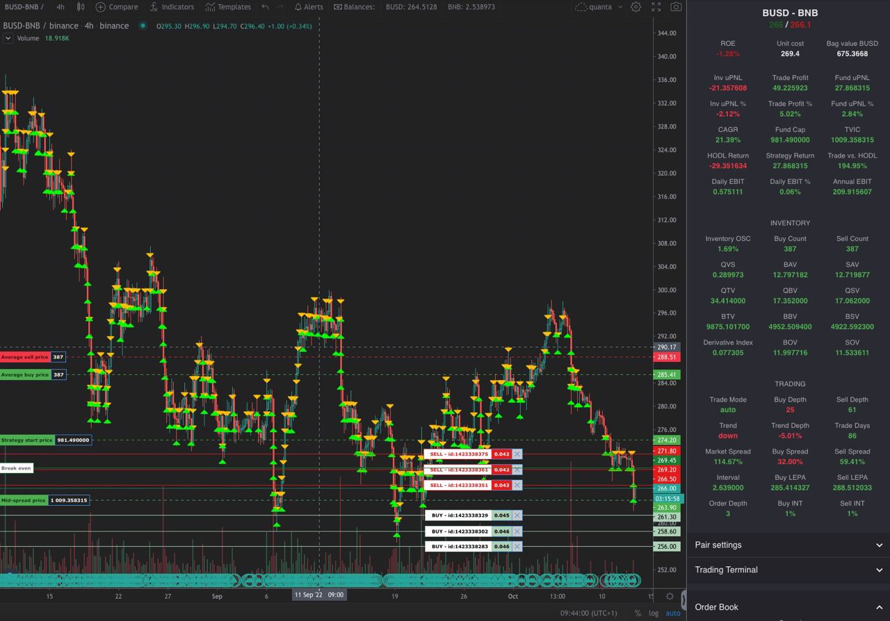Screen dimensions: 890x621
Task: Select the SELL id:1423338375 order label
Action: coord(458,454)
